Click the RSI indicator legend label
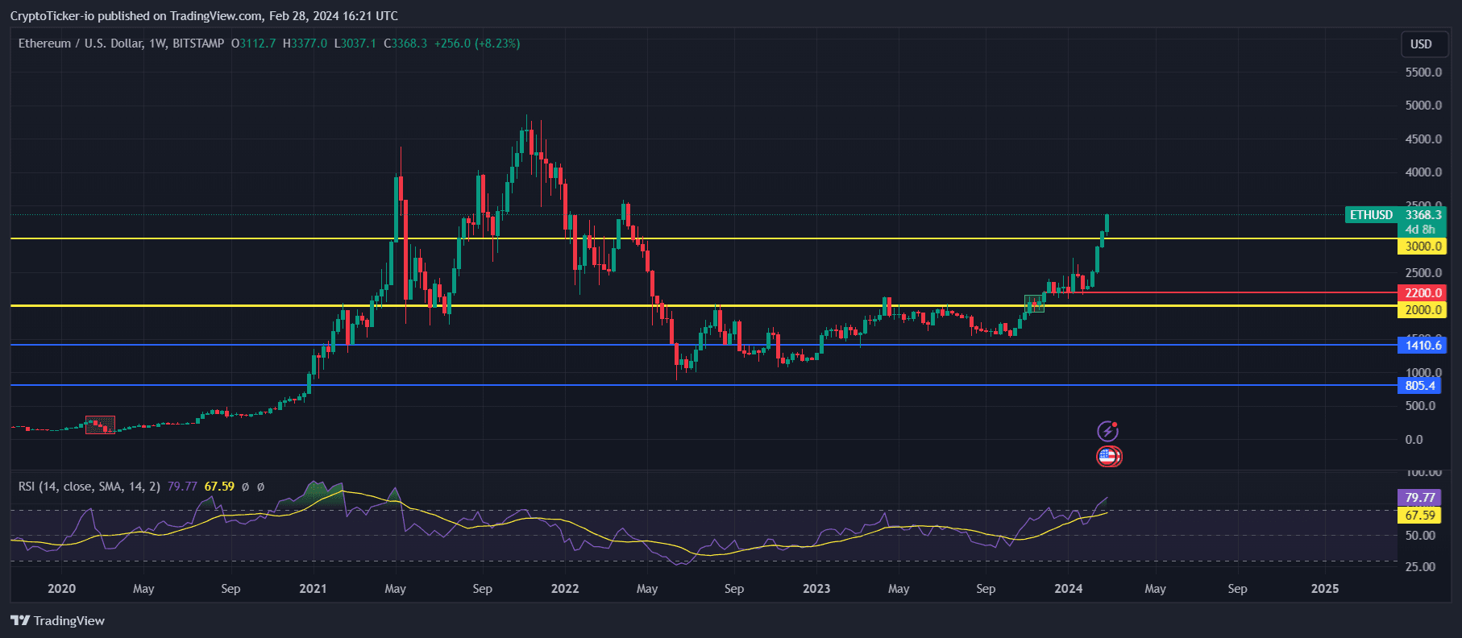The width and height of the screenshot is (1462, 638). coord(89,487)
